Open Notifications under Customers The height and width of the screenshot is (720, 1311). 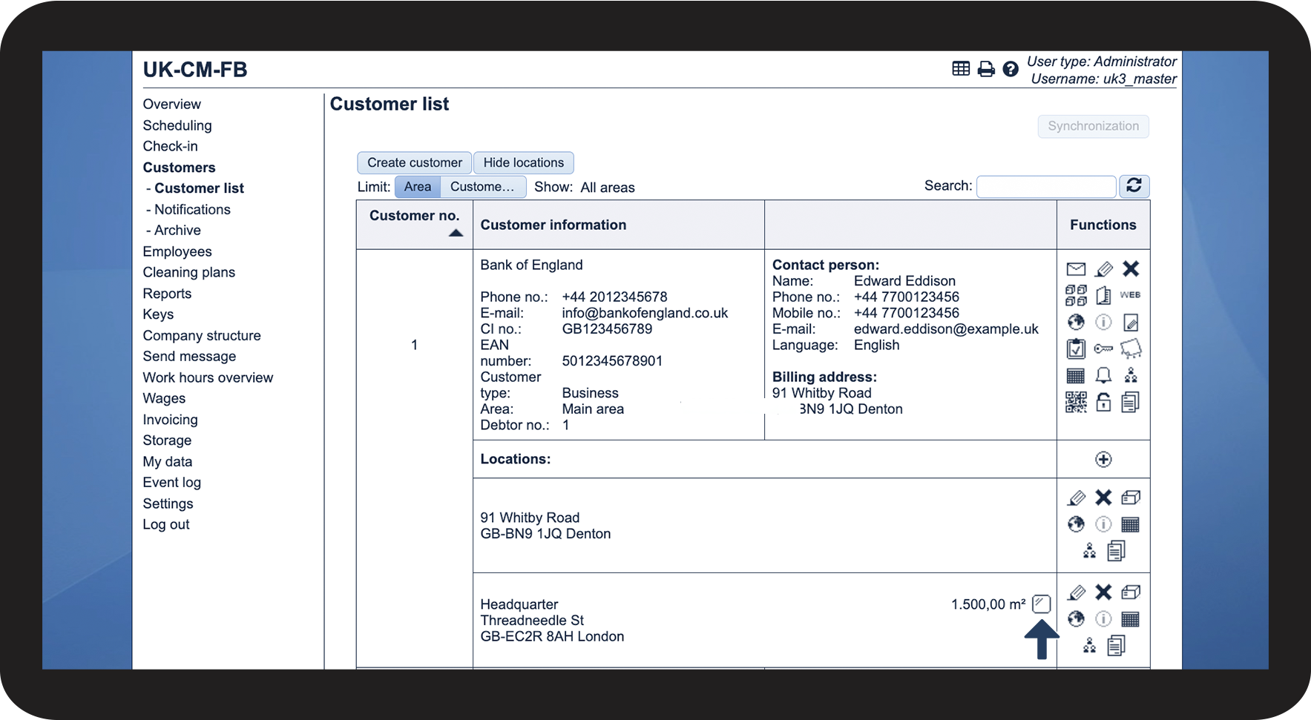tap(192, 210)
